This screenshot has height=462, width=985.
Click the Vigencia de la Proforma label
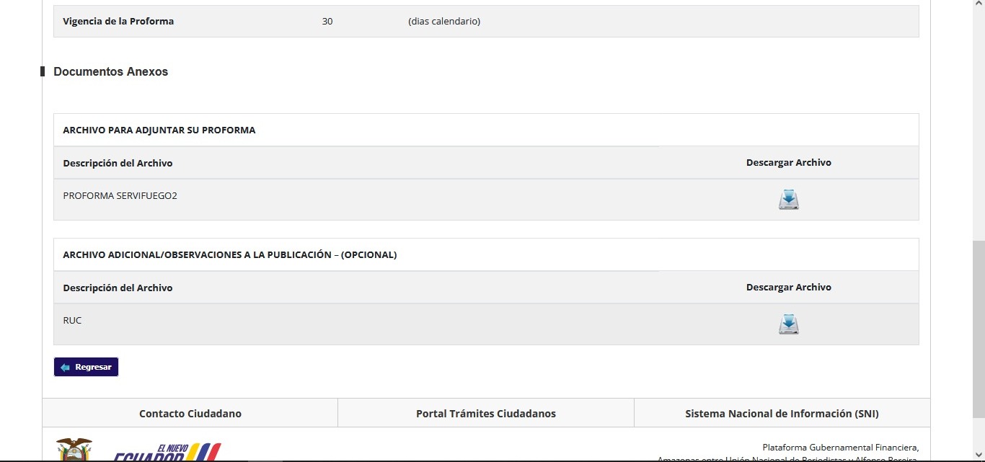coord(118,22)
